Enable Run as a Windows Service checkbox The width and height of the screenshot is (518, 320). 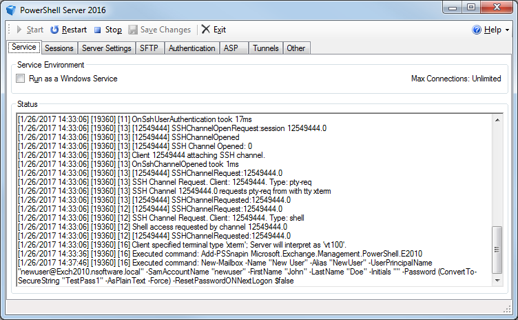[x=21, y=79]
